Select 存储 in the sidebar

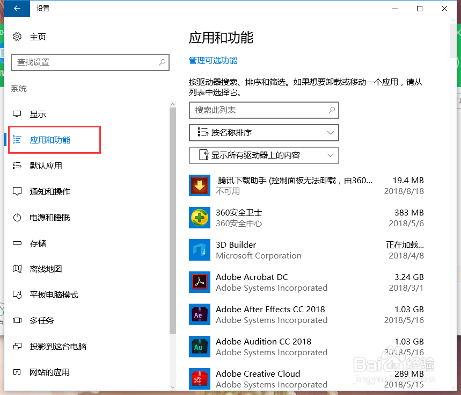click(x=38, y=243)
